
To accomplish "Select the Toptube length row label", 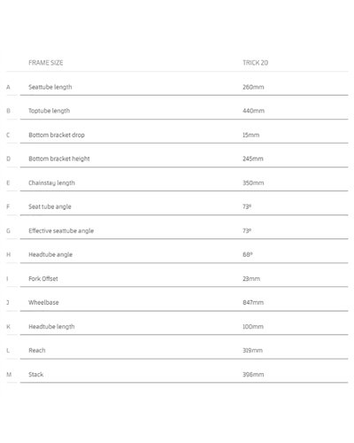I will pos(50,111).
